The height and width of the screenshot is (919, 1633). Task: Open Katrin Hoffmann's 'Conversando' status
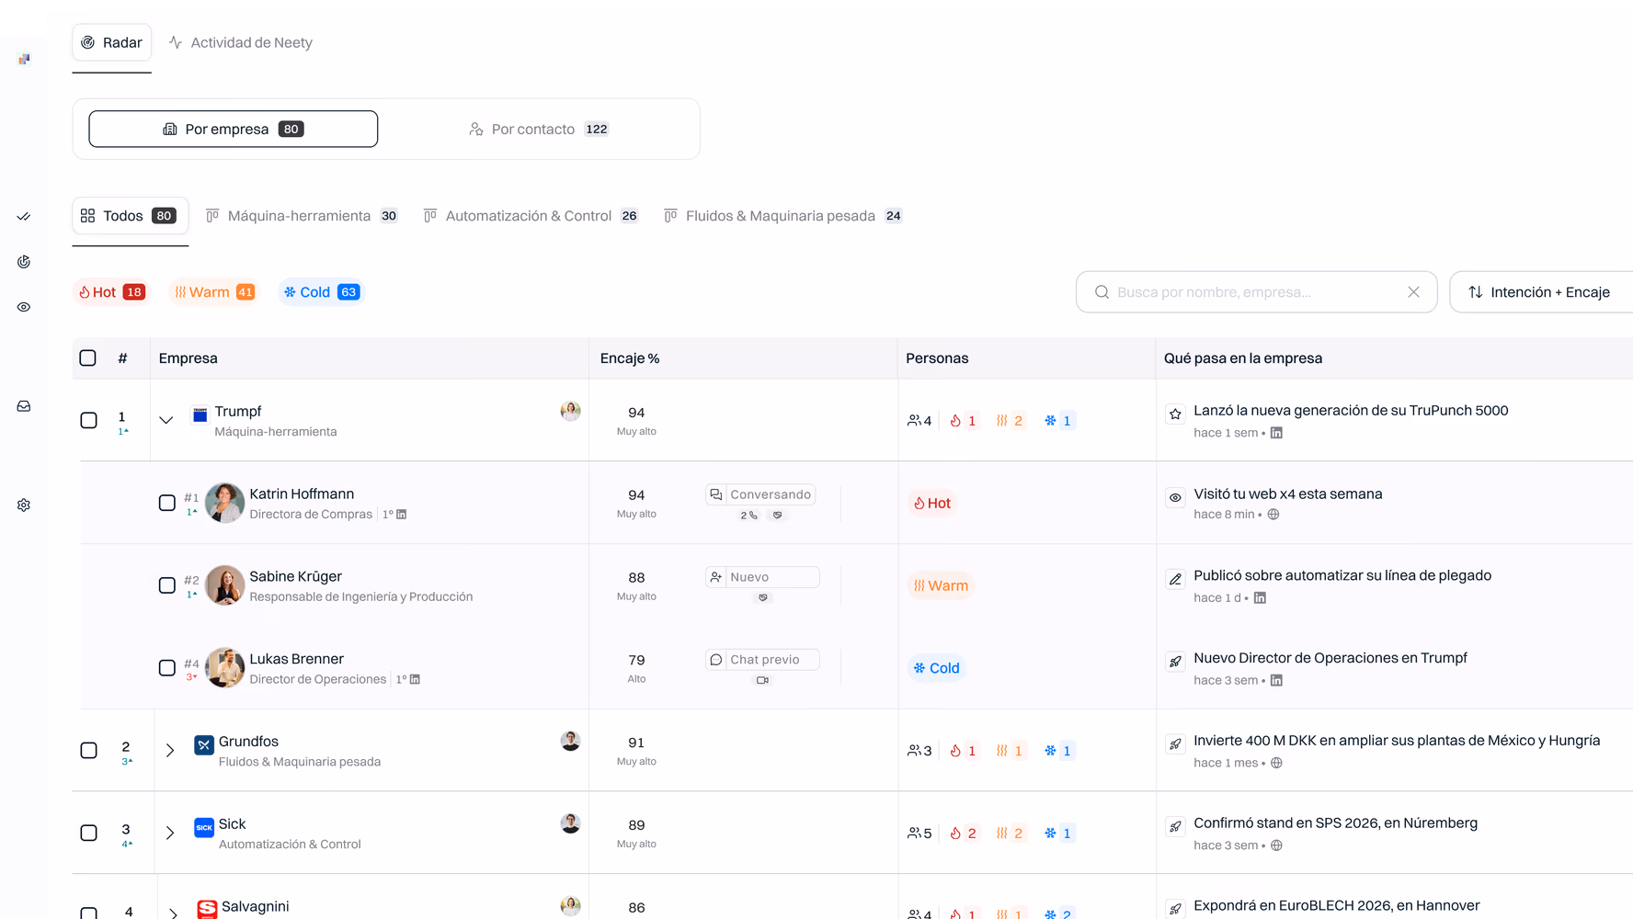pyautogui.click(x=760, y=494)
